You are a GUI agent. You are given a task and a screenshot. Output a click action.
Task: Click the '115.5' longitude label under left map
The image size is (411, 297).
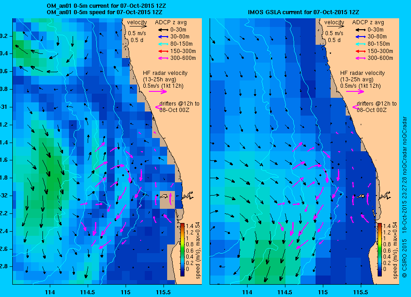click(163, 292)
